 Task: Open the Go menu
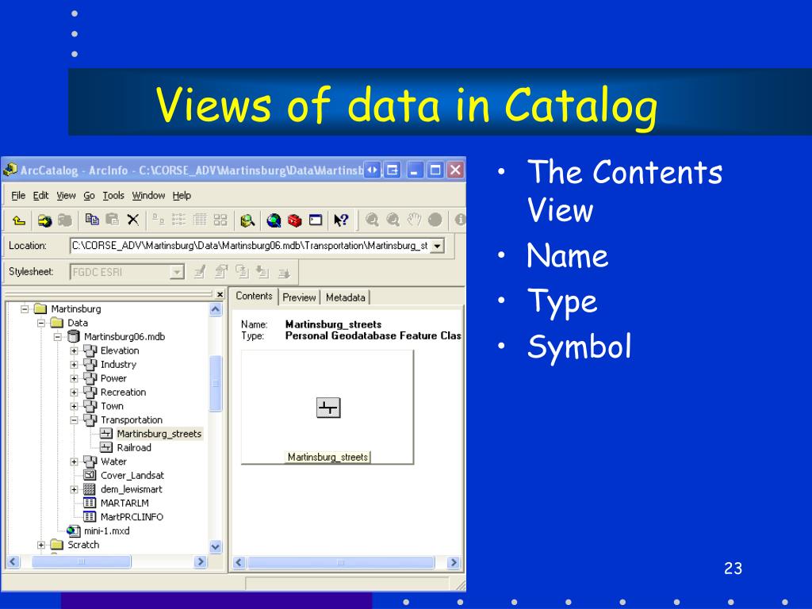89,195
